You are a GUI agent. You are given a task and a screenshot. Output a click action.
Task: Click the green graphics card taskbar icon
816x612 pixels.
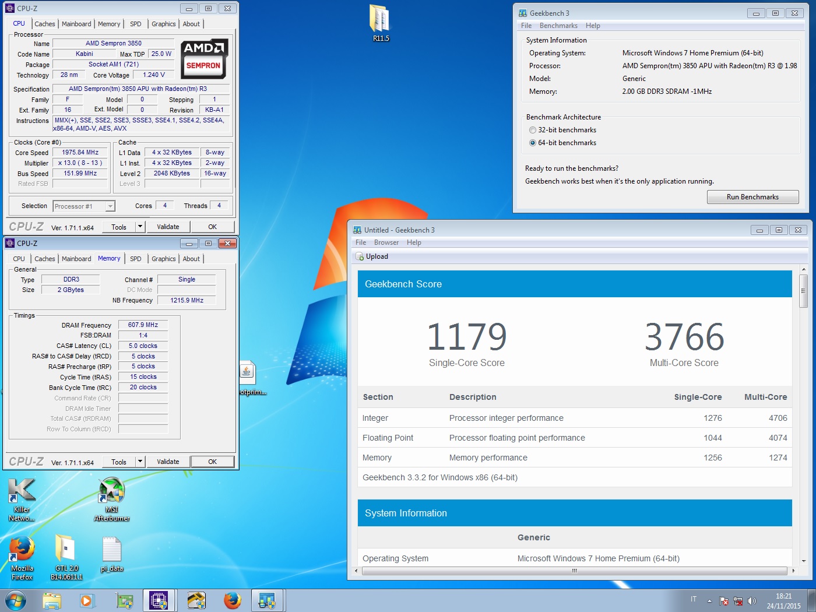pyautogui.click(x=124, y=600)
